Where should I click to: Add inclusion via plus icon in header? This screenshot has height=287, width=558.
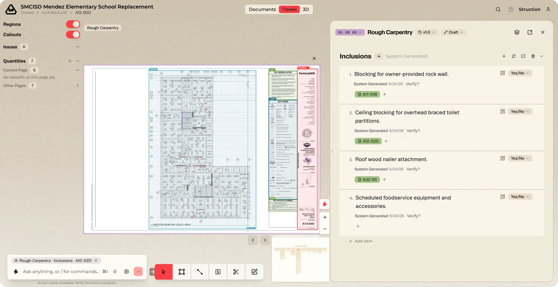click(x=504, y=56)
